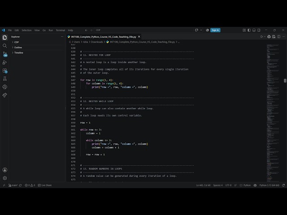287x215 pixels.
Task: Split the editor right
Action: pos(279,37)
